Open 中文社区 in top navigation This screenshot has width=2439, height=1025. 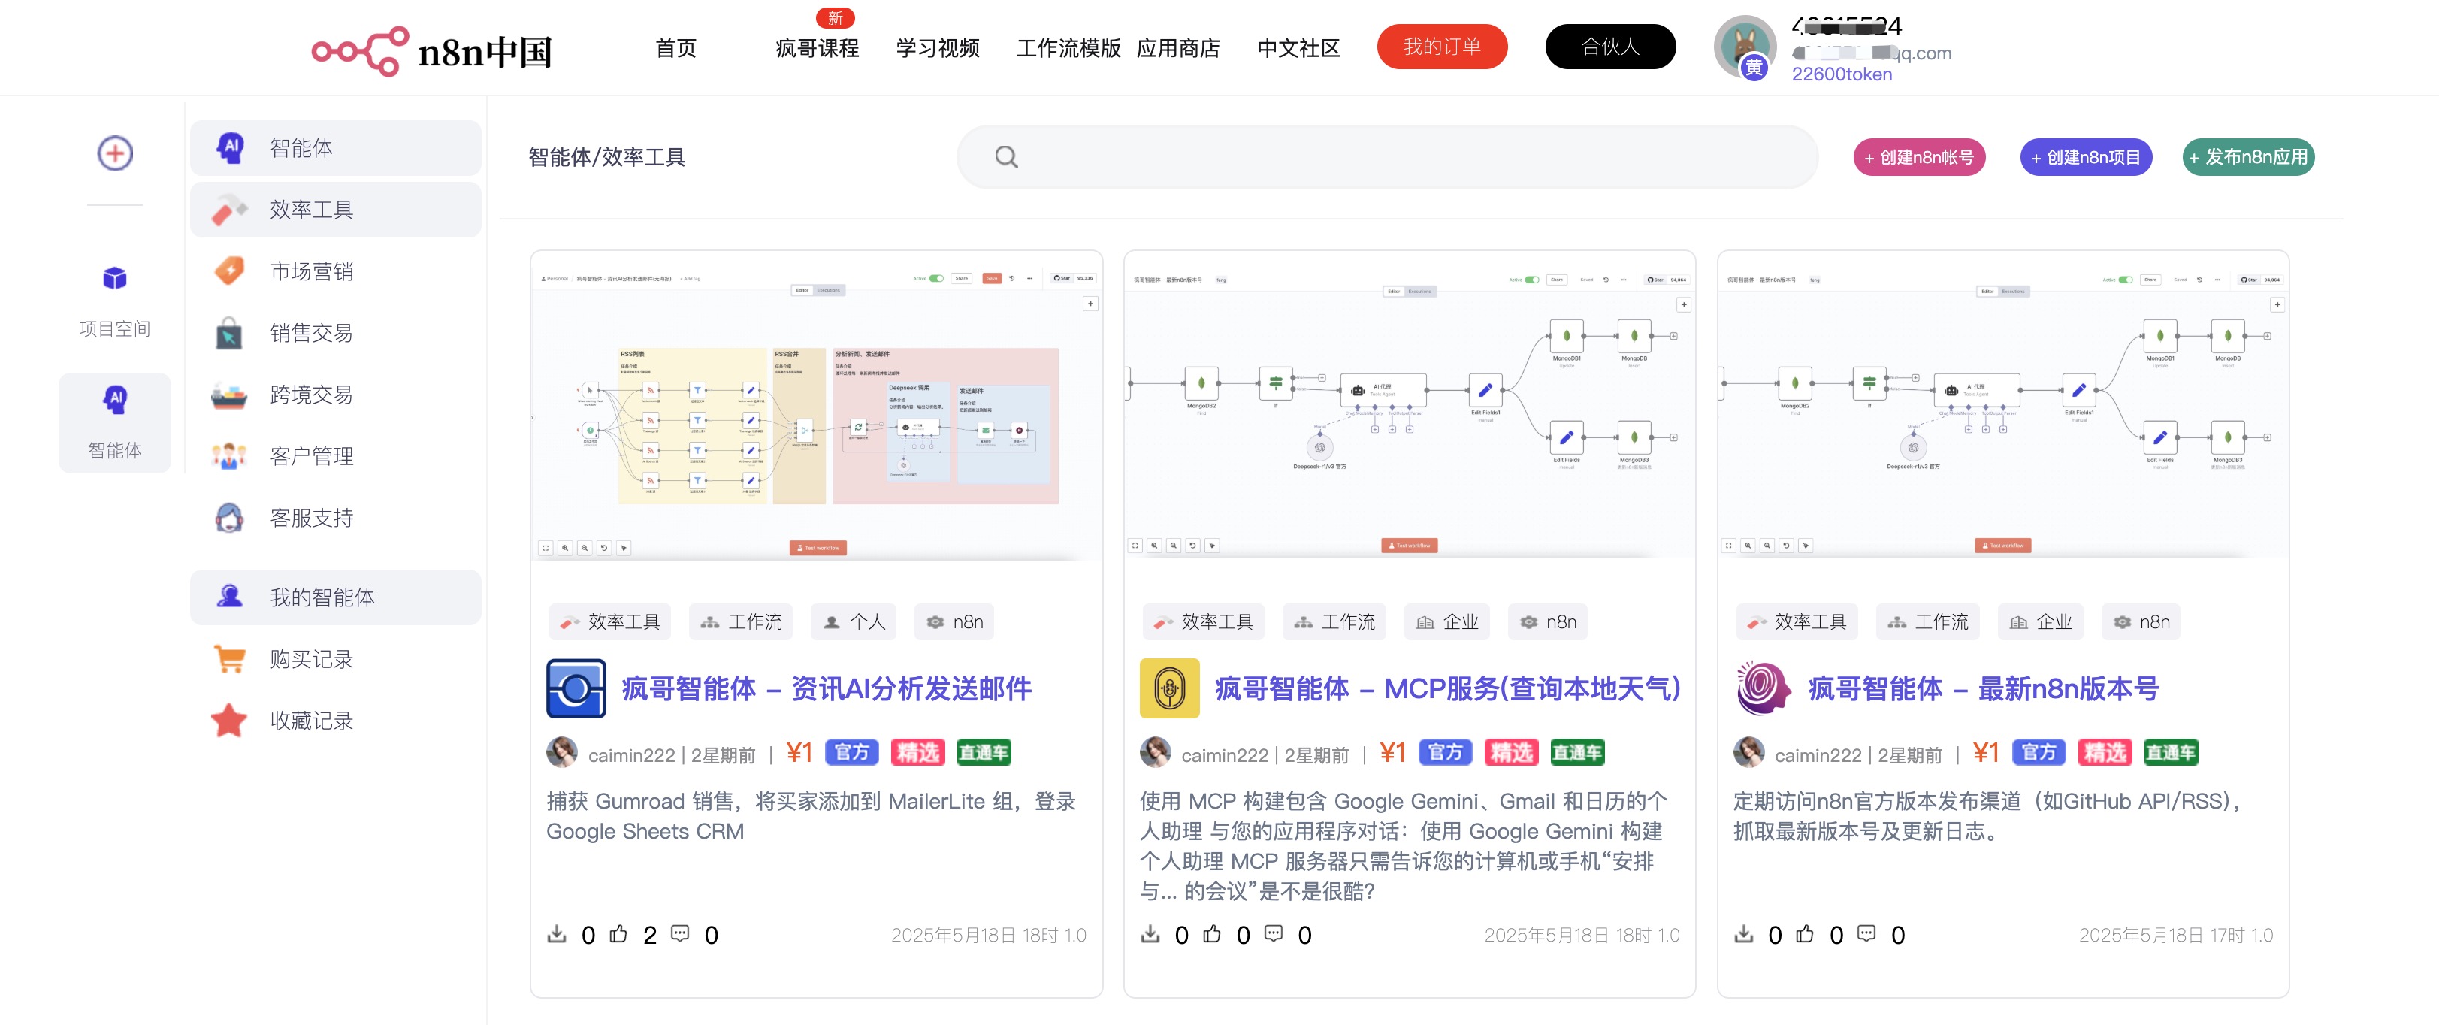pos(1298,48)
